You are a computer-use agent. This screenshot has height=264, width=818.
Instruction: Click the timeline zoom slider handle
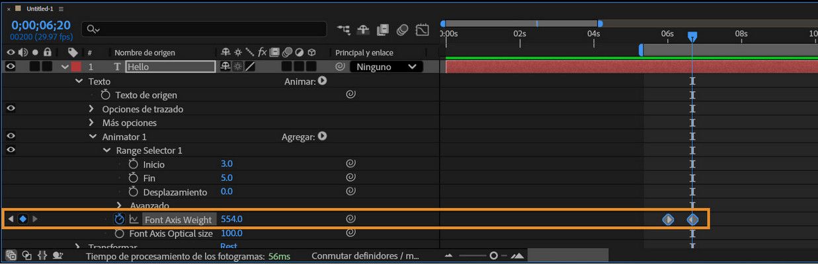493,255
